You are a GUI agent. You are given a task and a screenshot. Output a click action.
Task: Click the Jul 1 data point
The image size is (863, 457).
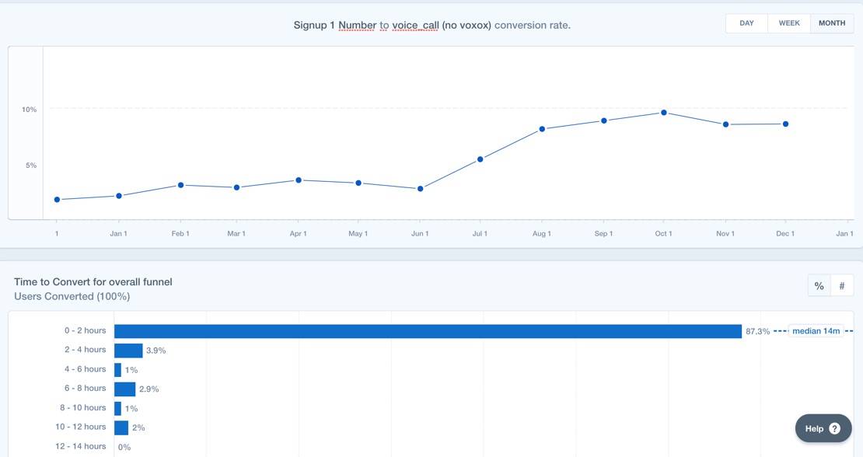480,159
